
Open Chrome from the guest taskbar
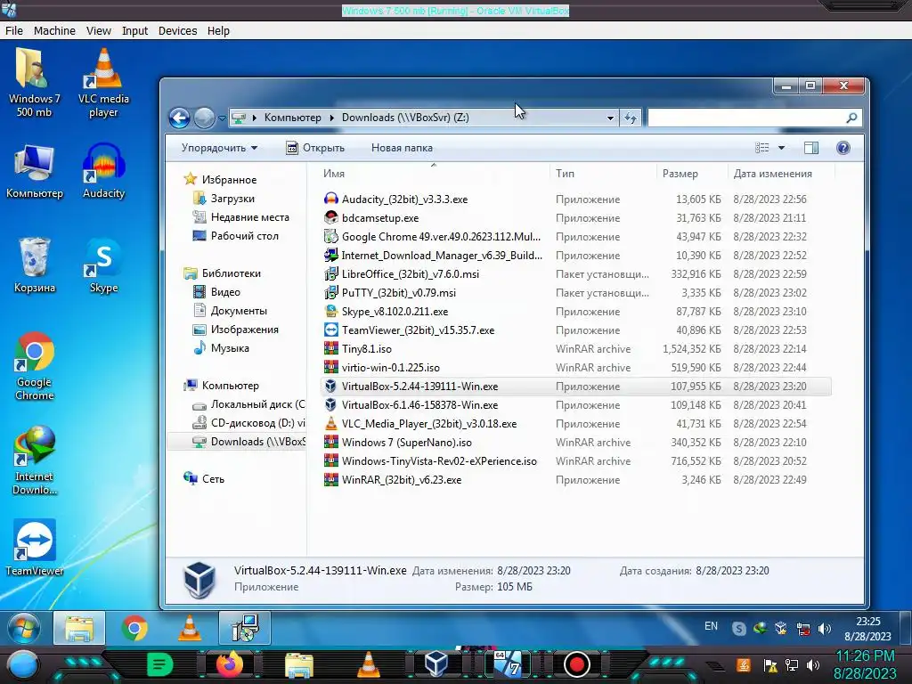[134, 628]
